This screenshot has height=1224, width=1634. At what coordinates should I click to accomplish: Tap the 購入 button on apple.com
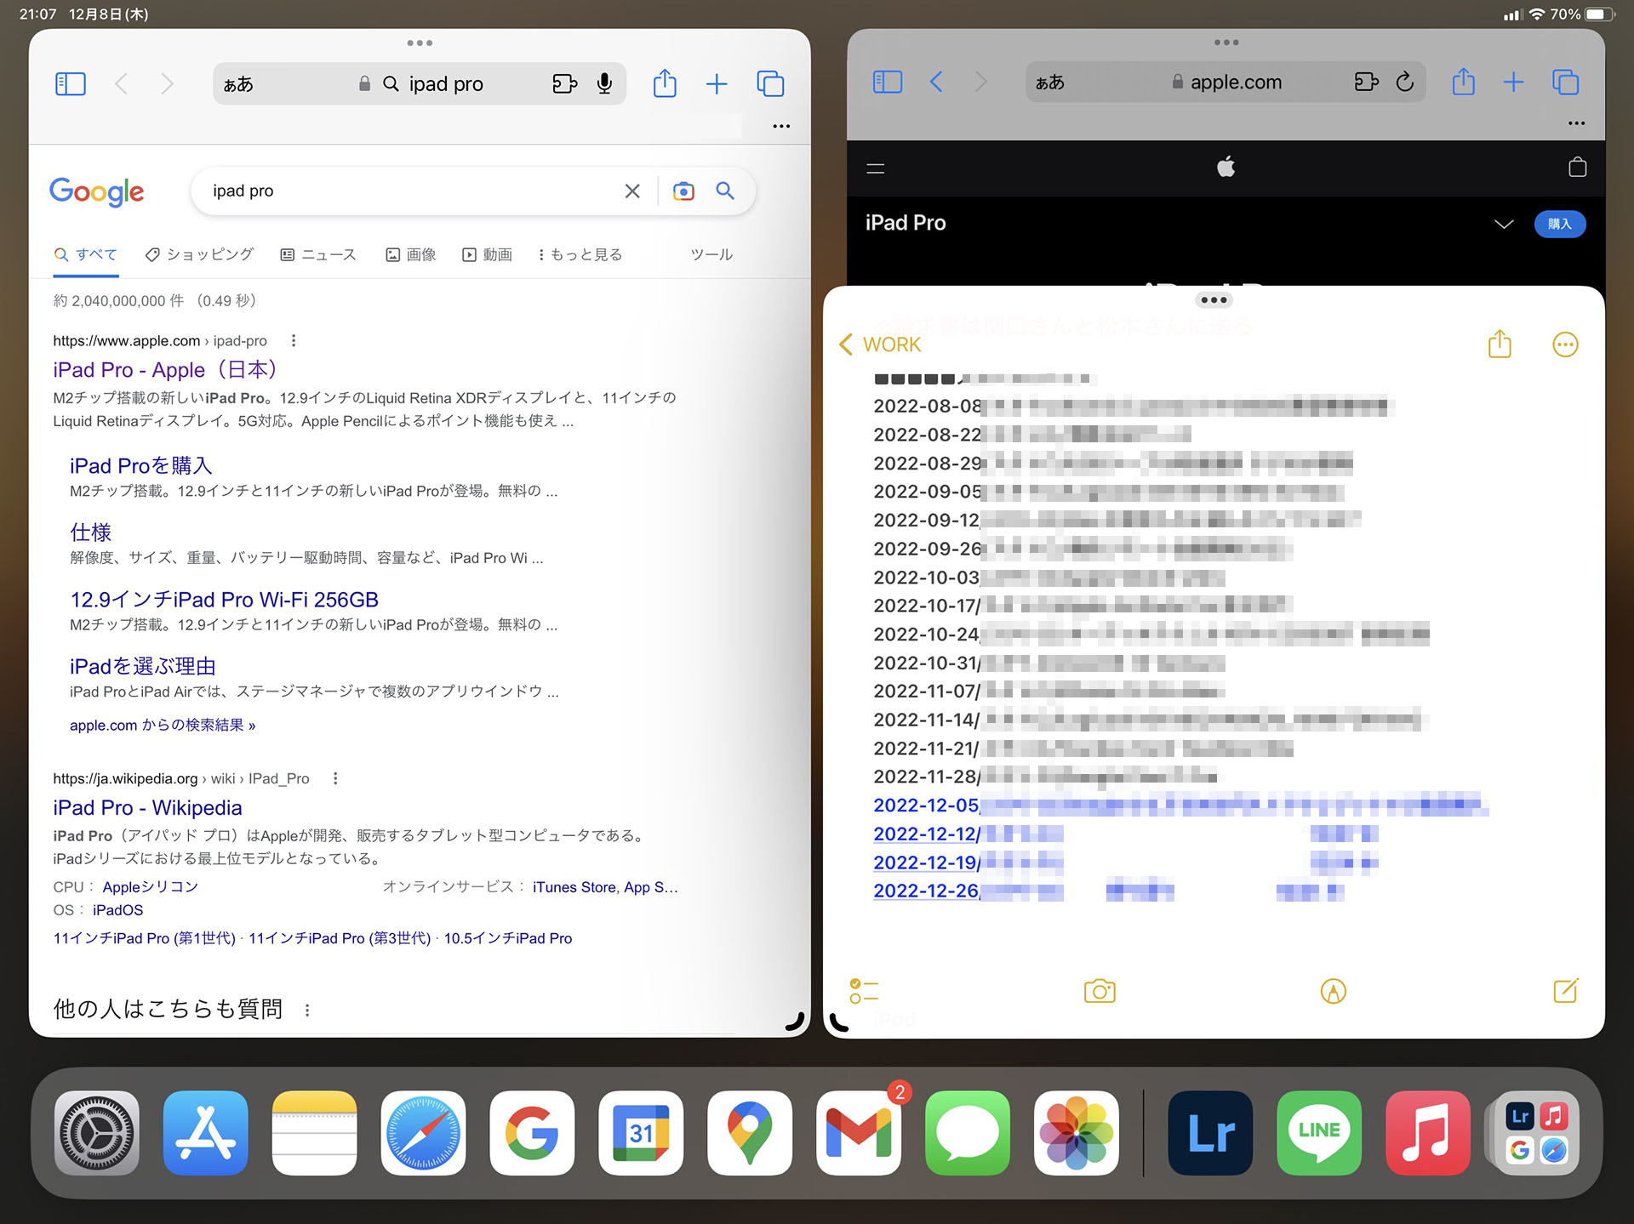(x=1560, y=224)
